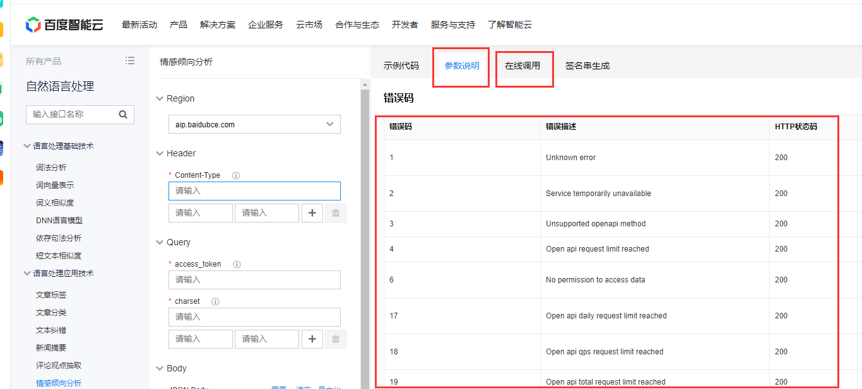Click the info icon next to Content-Type
This screenshot has height=389, width=862.
[x=236, y=175]
